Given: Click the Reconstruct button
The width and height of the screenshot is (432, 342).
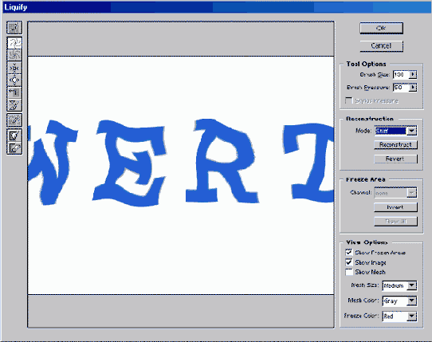Looking at the screenshot, I should (395, 144).
